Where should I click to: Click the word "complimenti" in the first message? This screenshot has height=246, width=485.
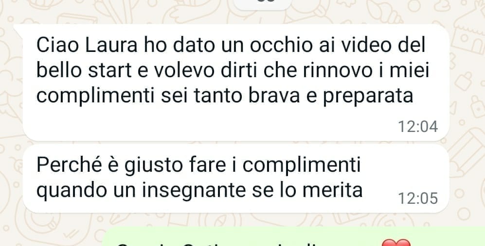95,97
